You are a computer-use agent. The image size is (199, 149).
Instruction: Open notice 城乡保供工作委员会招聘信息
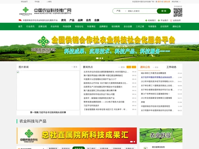(153, 73)
